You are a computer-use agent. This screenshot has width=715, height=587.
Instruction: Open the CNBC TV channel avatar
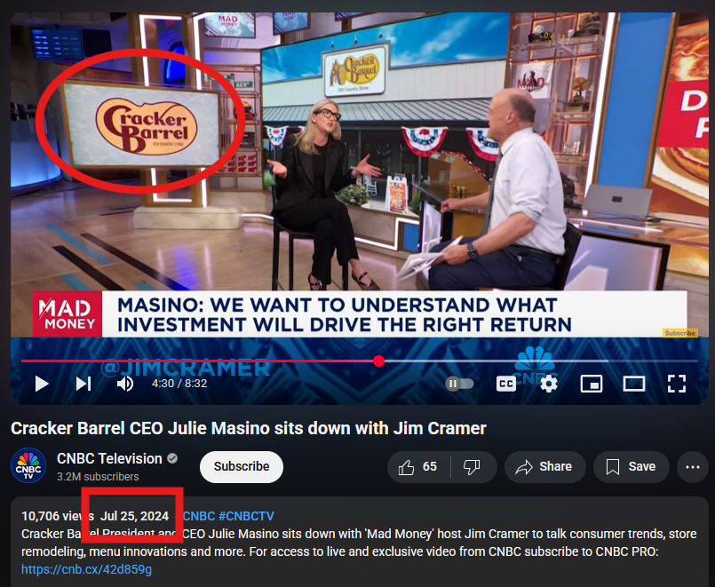point(28,465)
